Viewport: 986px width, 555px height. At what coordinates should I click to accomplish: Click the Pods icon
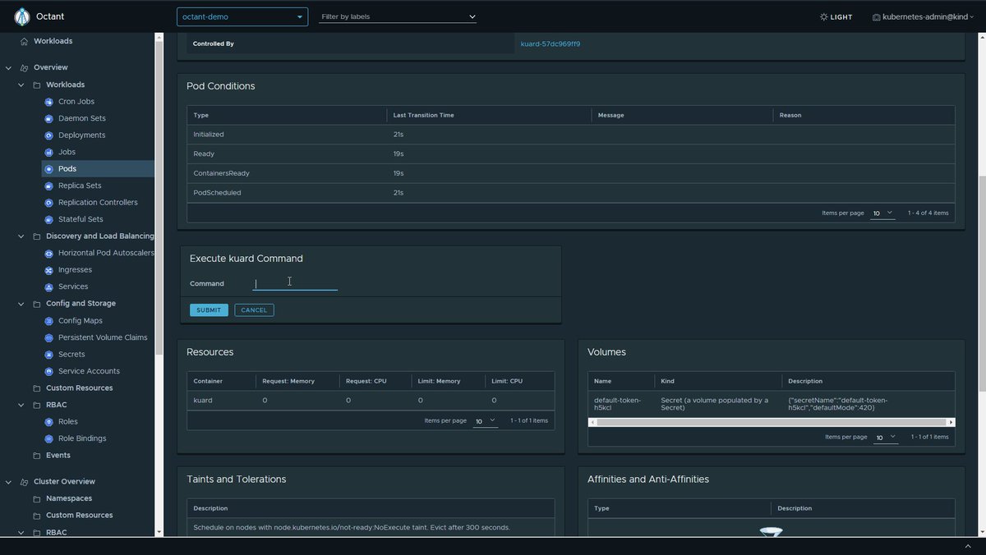point(49,169)
